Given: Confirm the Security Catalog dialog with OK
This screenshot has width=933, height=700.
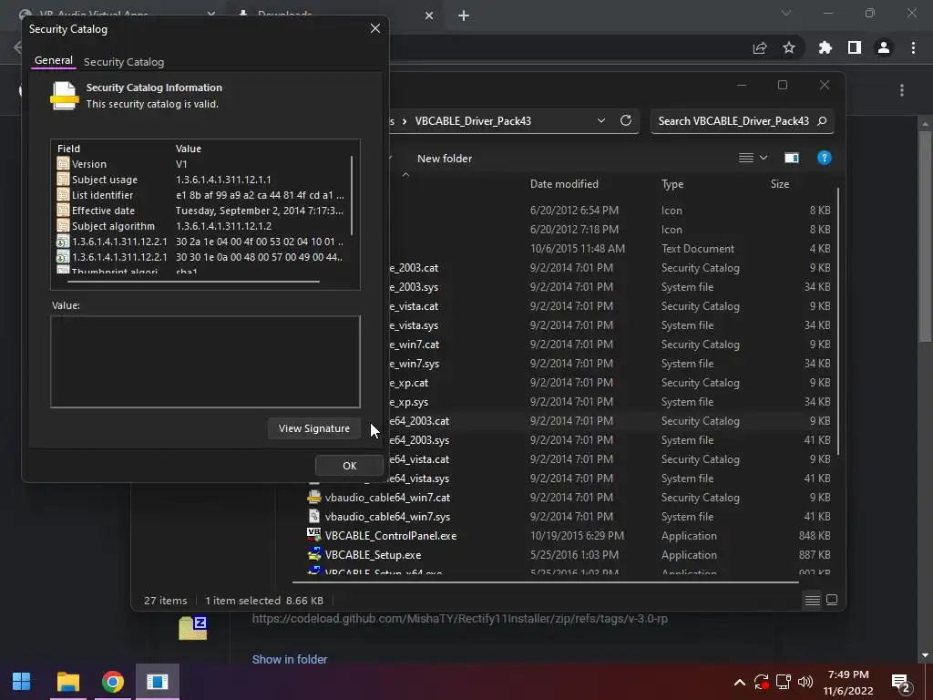Looking at the screenshot, I should click(349, 466).
